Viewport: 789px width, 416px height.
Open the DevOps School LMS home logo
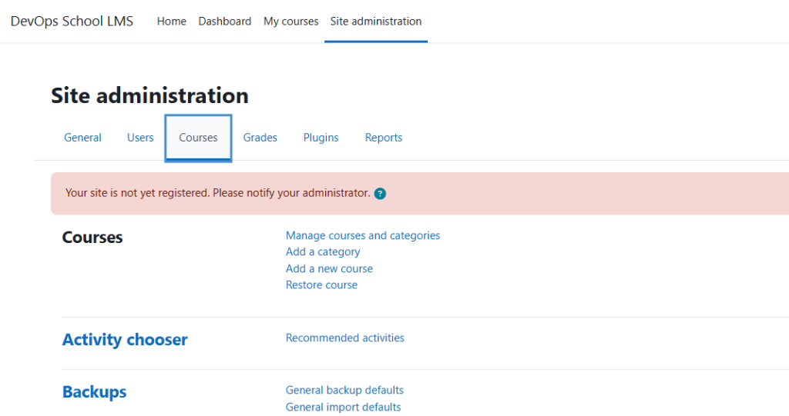72,21
